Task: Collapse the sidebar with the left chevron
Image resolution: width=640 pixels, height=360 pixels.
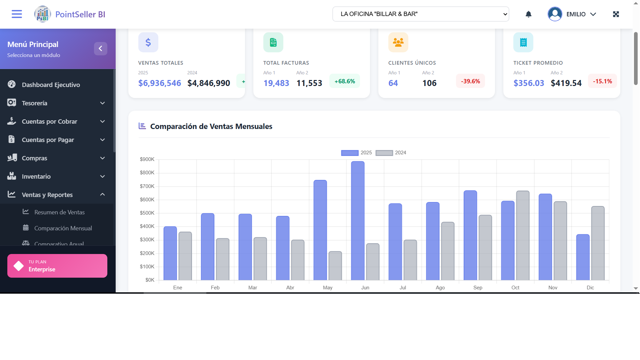Action: tap(101, 48)
